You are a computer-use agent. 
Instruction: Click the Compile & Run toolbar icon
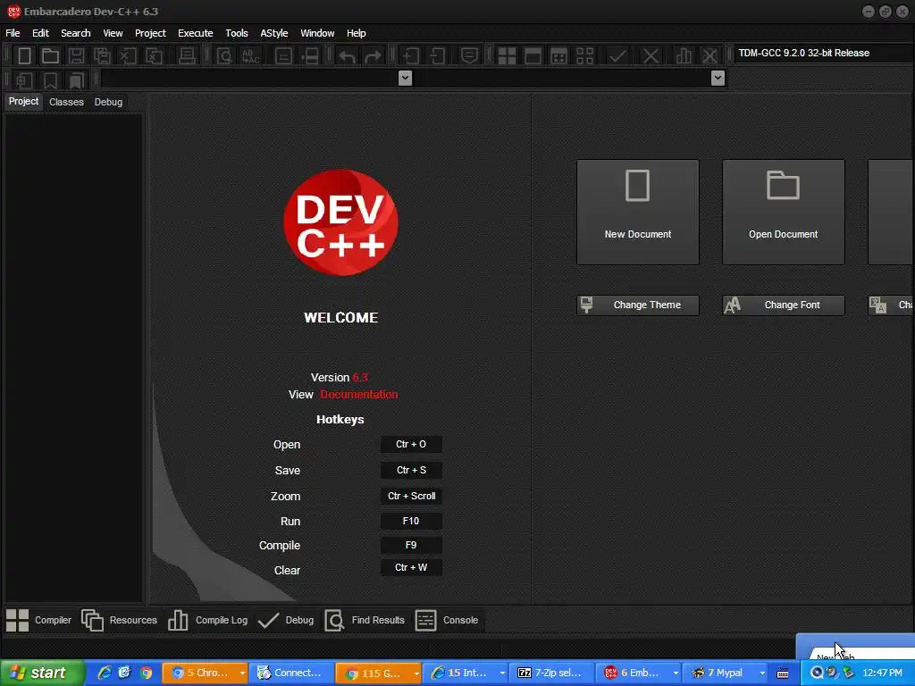pyautogui.click(x=559, y=56)
